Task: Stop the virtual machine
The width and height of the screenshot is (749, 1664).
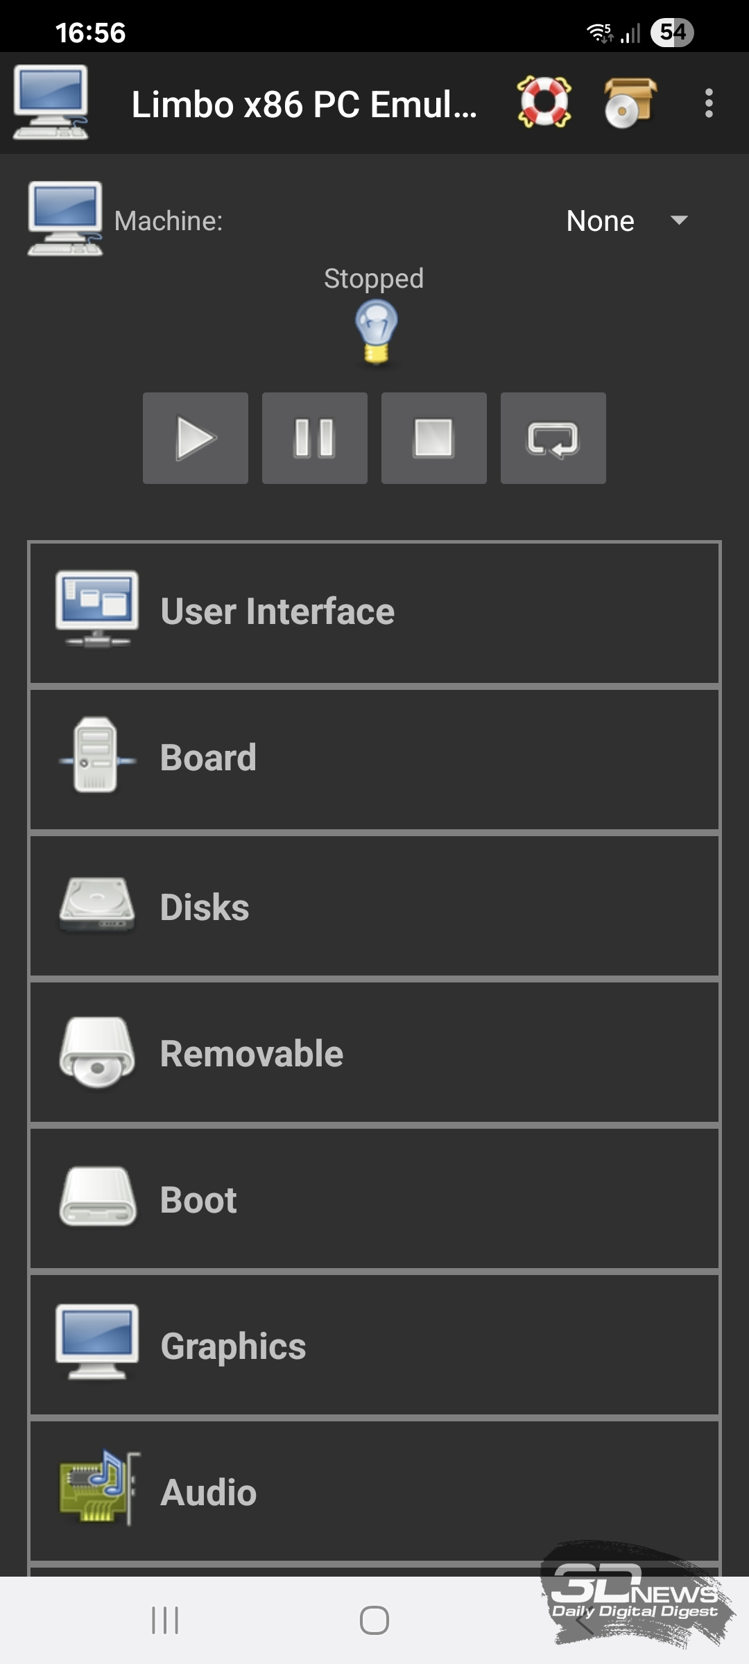Action: pos(433,438)
